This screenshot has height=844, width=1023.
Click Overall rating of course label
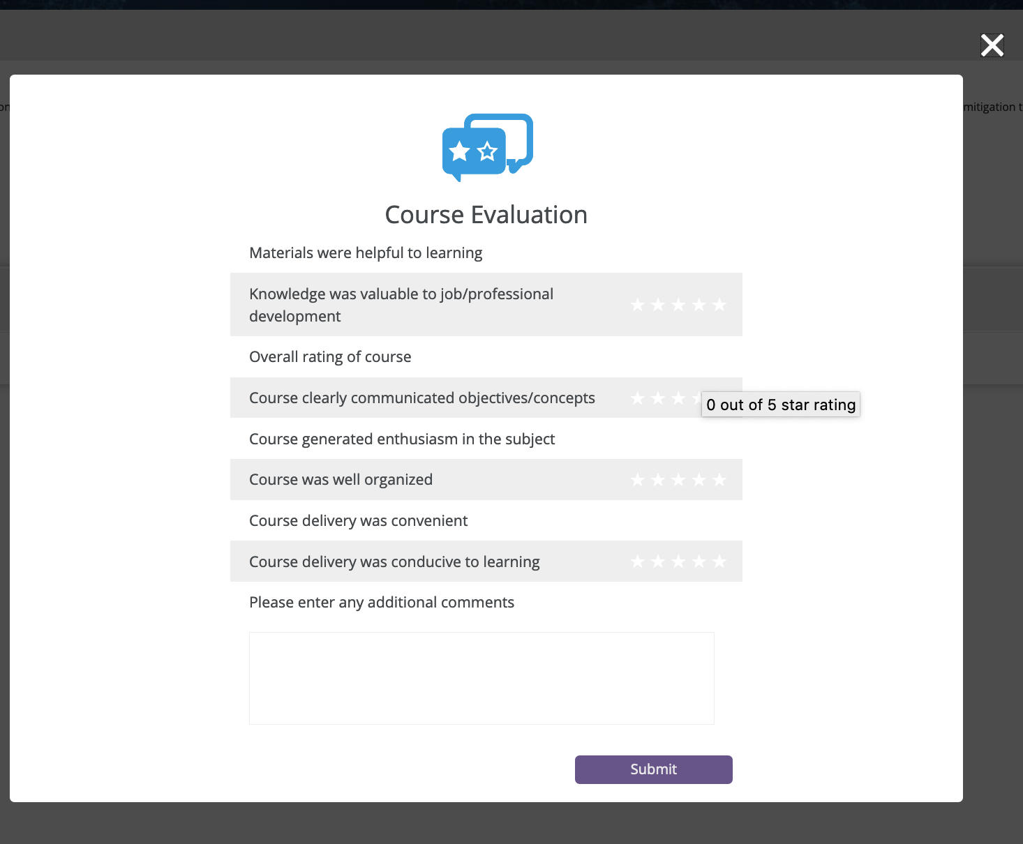[x=330, y=357]
